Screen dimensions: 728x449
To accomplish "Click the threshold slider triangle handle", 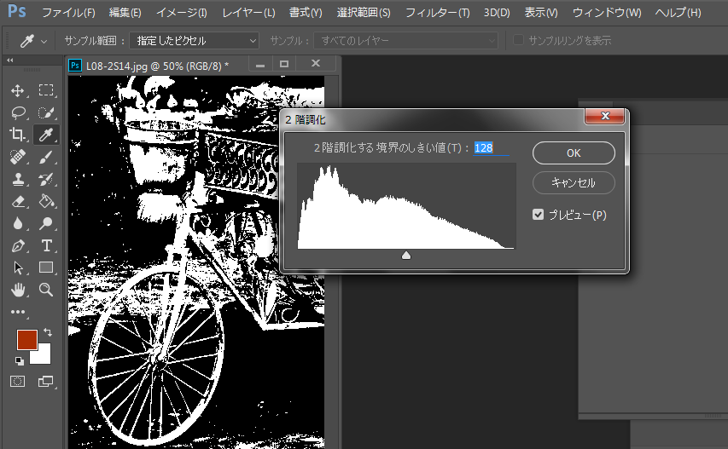I will click(406, 256).
